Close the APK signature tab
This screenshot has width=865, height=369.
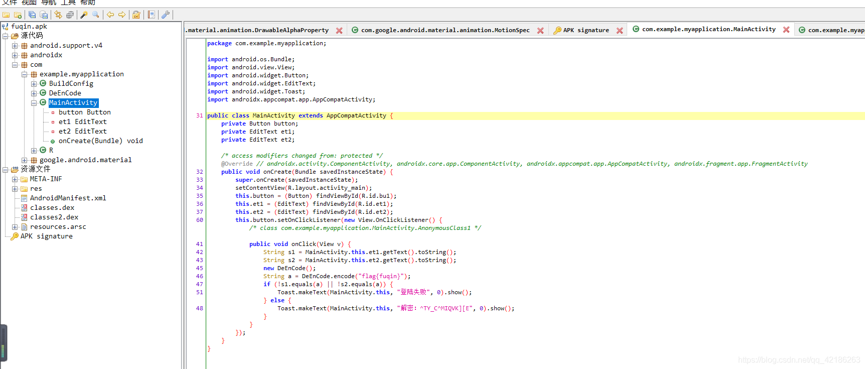(620, 31)
